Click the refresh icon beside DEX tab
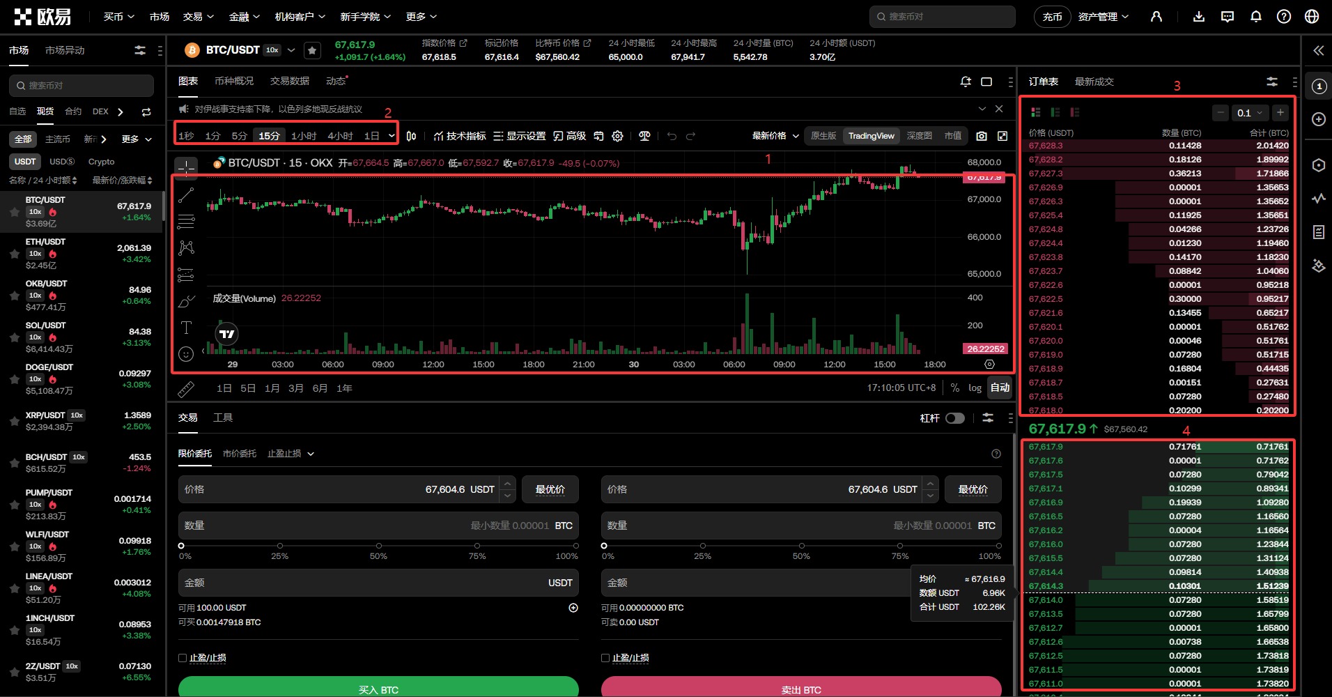 tap(146, 112)
